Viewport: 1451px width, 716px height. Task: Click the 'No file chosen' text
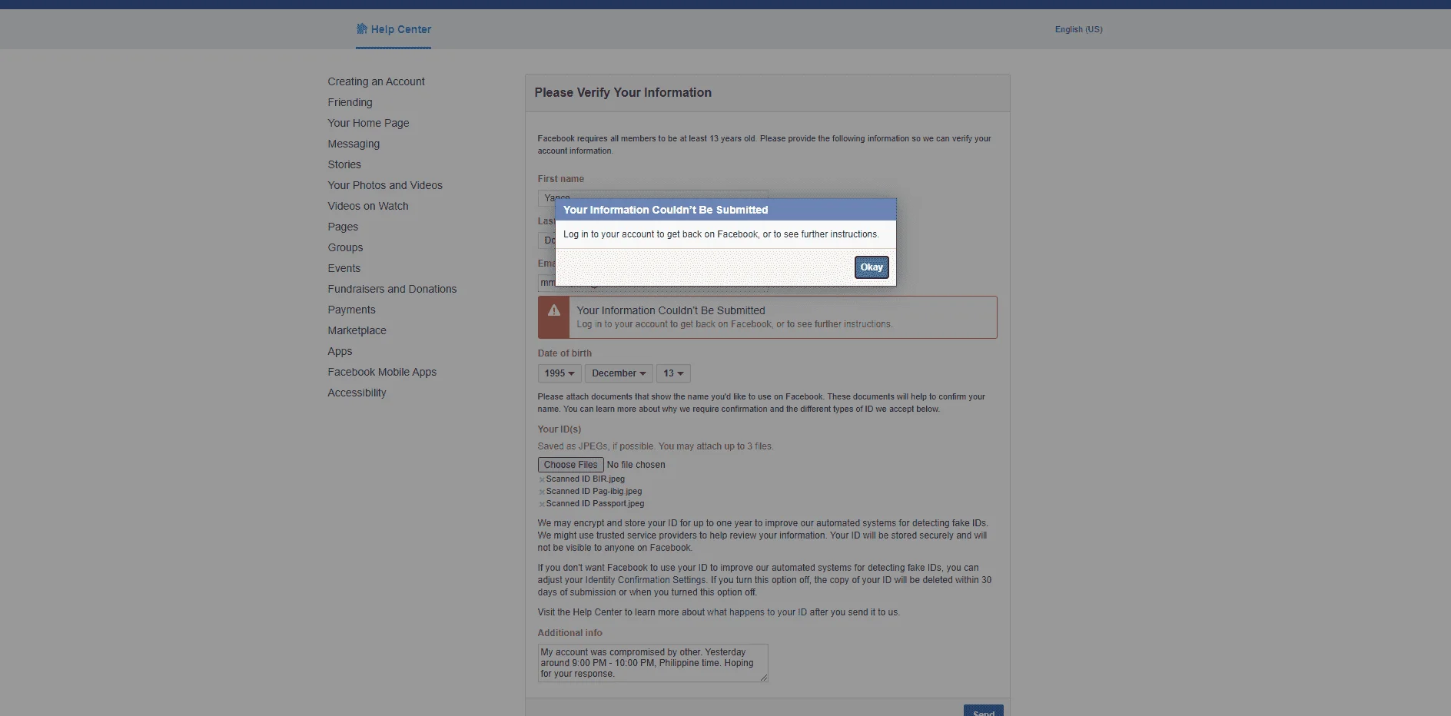coord(636,465)
